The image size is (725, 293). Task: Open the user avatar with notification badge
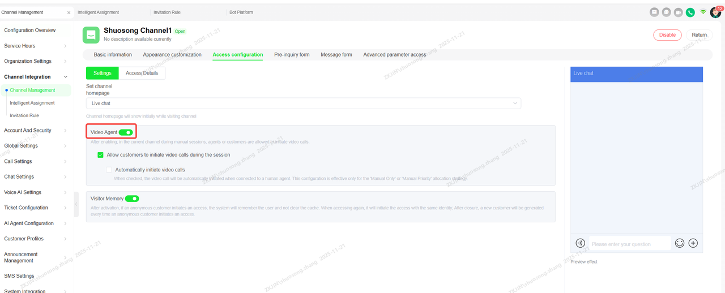(715, 12)
